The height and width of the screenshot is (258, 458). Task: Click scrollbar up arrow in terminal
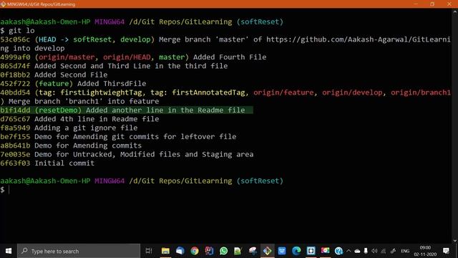click(455, 12)
